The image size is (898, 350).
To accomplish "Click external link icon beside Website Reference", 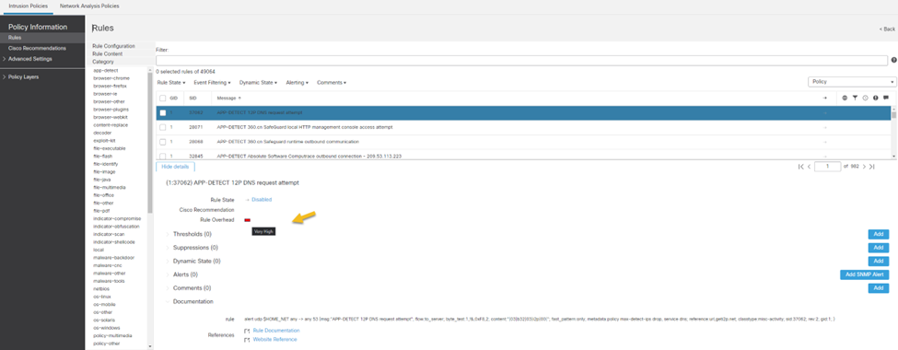I will [247, 340].
